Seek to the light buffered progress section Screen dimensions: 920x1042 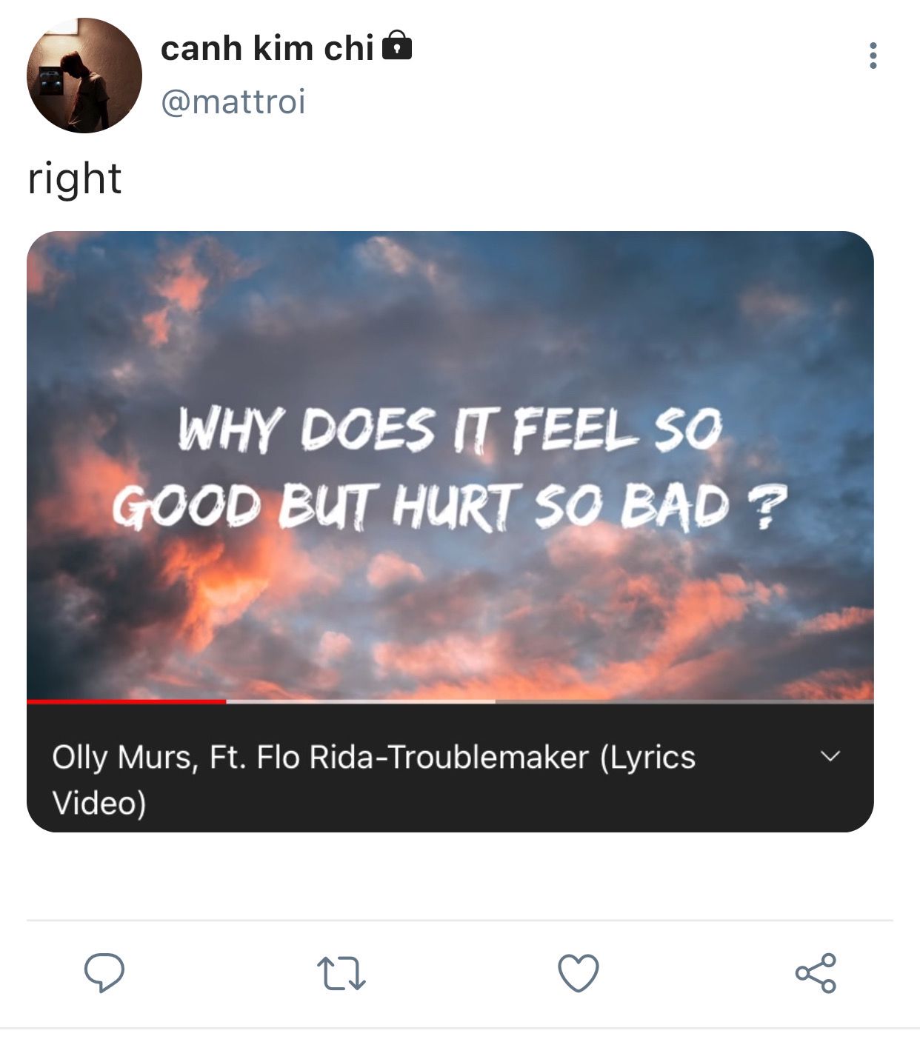[x=361, y=701]
